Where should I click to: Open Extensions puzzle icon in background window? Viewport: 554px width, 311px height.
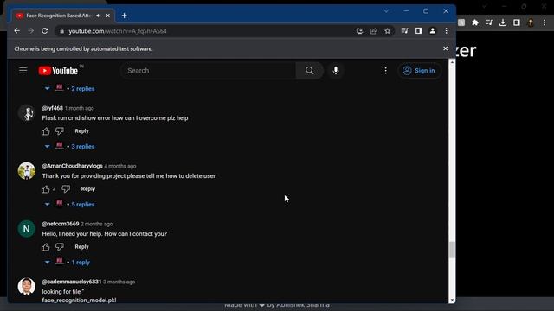[475, 22]
